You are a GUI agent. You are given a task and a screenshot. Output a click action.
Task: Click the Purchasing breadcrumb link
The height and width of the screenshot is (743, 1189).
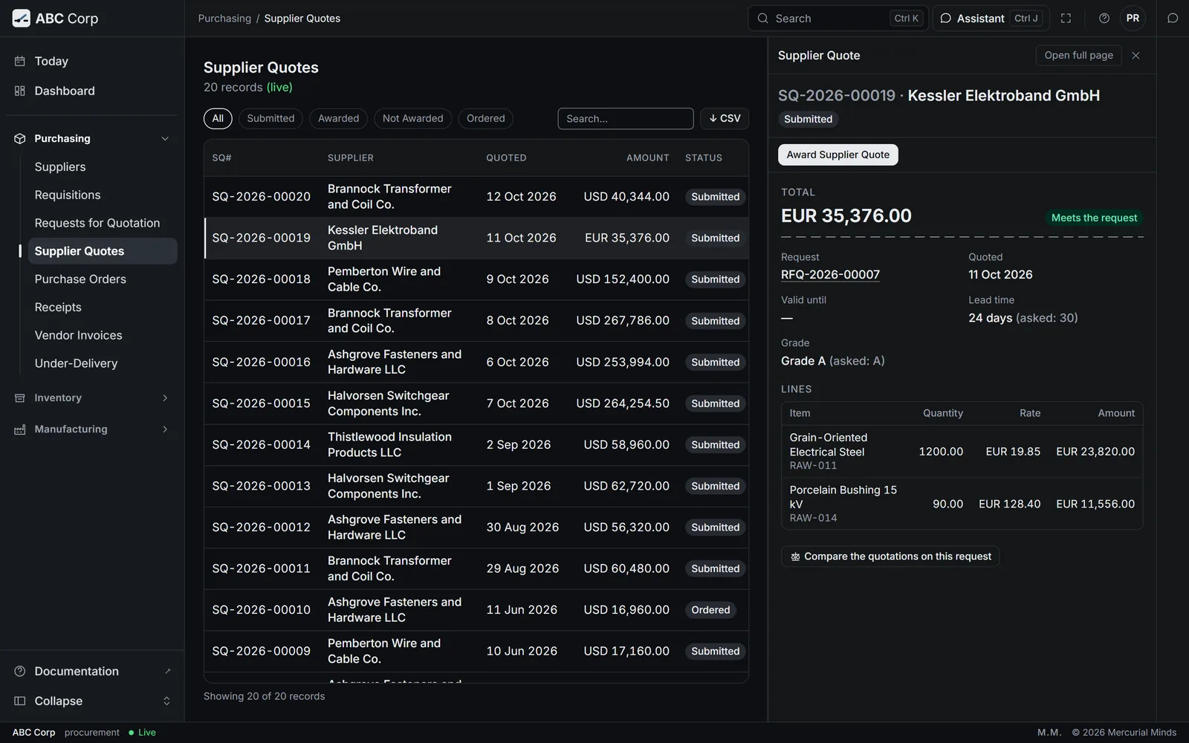point(224,19)
